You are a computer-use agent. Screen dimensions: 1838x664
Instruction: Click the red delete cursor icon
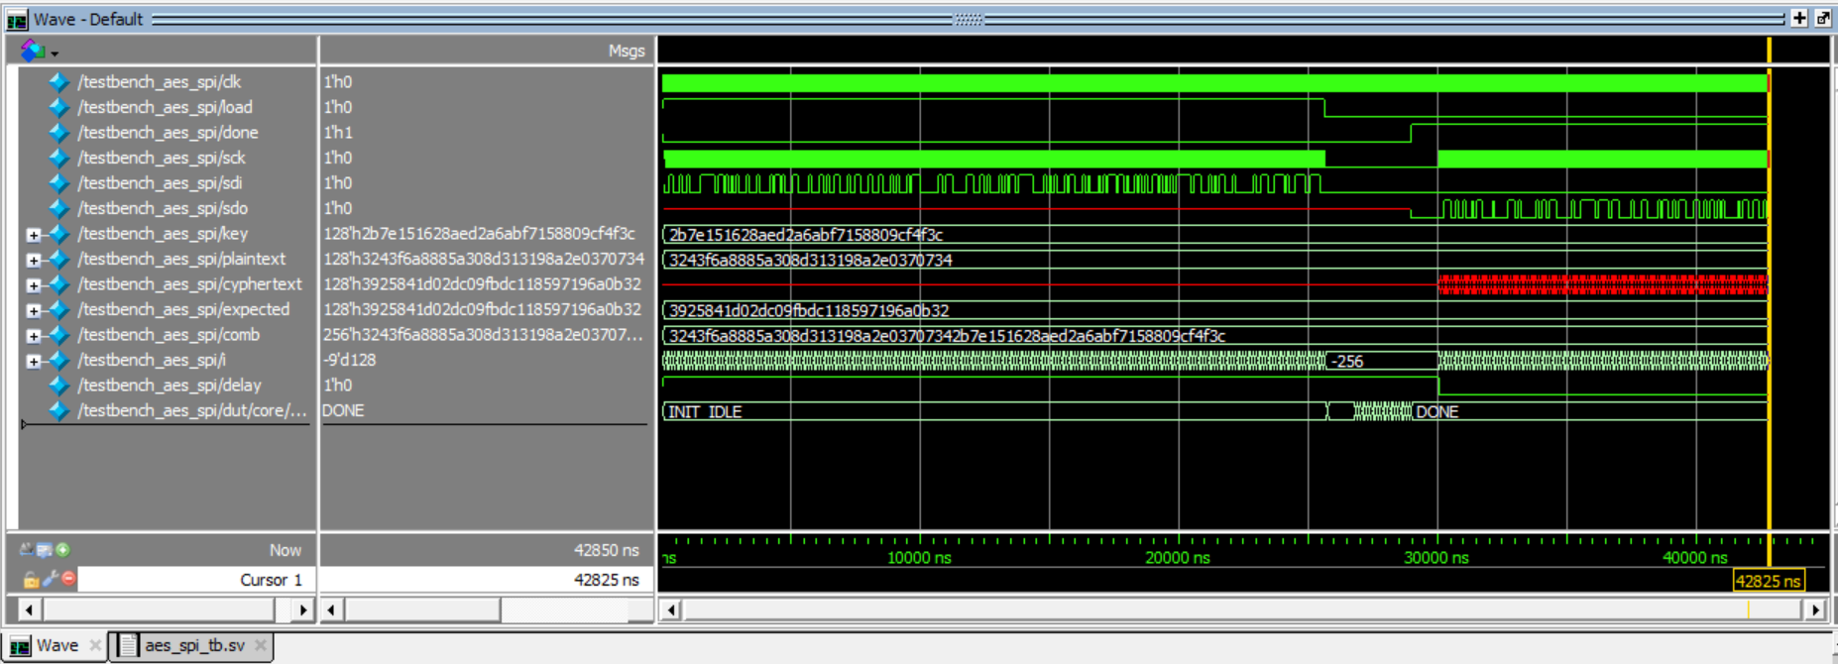coord(68,579)
